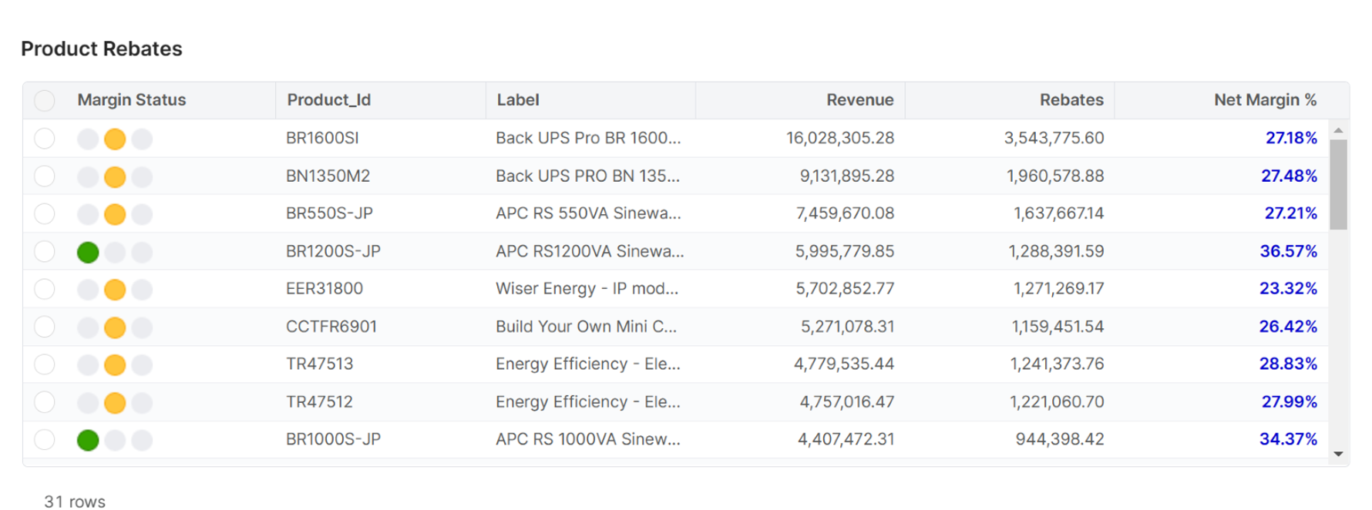
Task: Click the green margin indicator for BR1200S-JP
Action: [x=88, y=252]
